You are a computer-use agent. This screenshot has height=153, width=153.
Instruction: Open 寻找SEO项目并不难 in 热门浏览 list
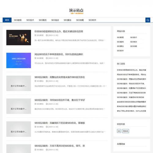pyautogui.click(x=131, y=84)
